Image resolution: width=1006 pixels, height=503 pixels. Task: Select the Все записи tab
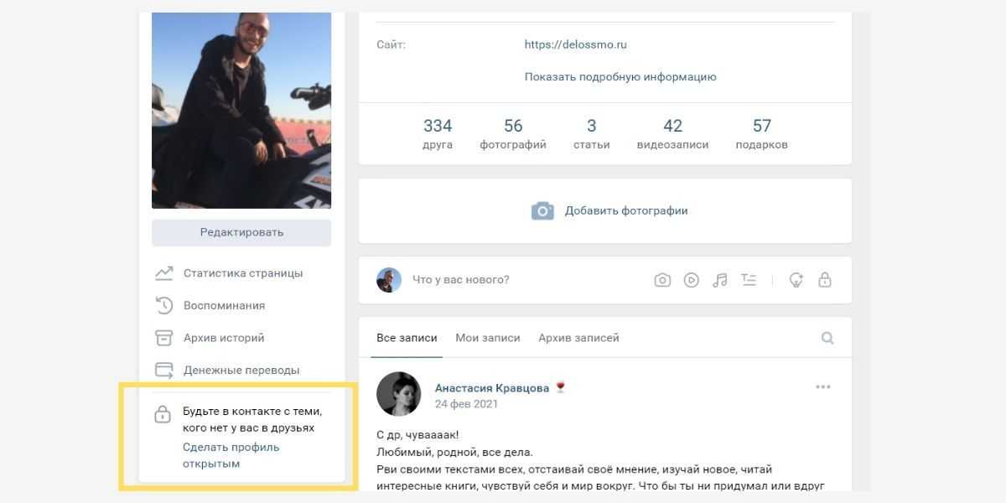[x=407, y=338]
